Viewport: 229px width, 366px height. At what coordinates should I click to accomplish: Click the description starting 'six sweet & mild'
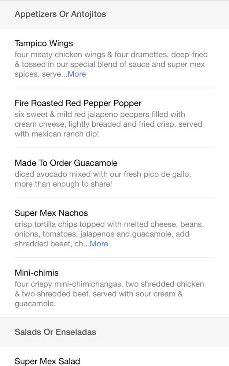(100, 115)
